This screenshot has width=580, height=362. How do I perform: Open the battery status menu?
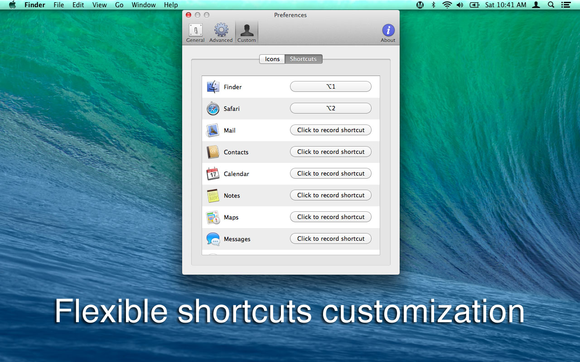point(474,5)
